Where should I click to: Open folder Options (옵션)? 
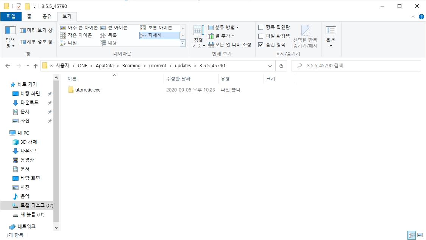point(331,37)
